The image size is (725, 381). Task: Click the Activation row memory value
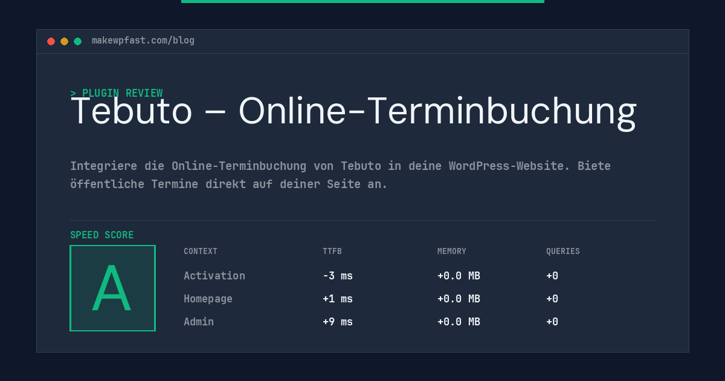[459, 276]
